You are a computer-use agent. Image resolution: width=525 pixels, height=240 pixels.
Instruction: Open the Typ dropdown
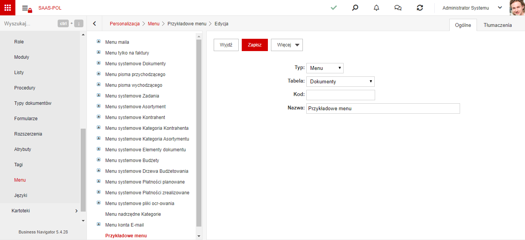tap(325, 68)
